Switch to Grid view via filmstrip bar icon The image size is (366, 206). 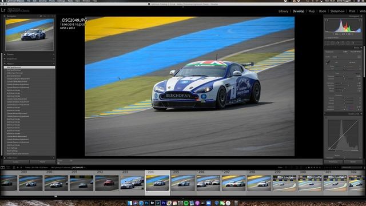(14, 168)
